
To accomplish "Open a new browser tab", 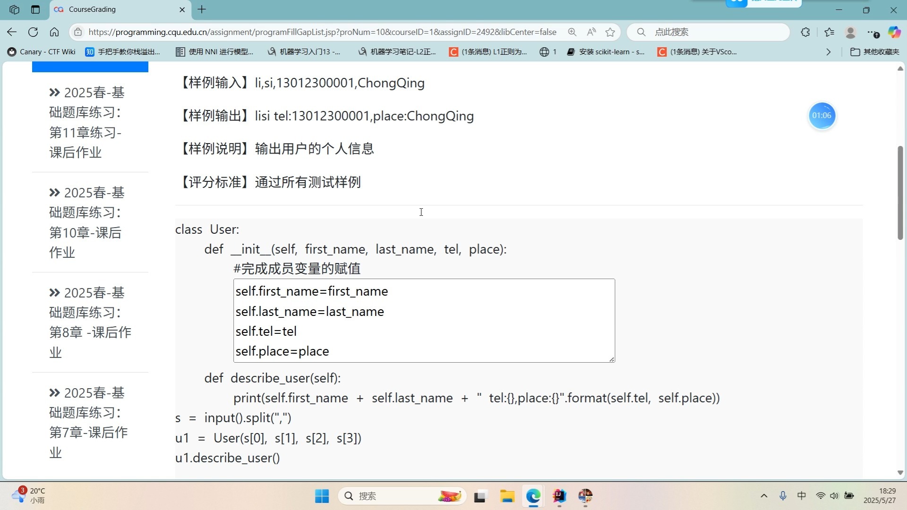I will click(x=202, y=9).
